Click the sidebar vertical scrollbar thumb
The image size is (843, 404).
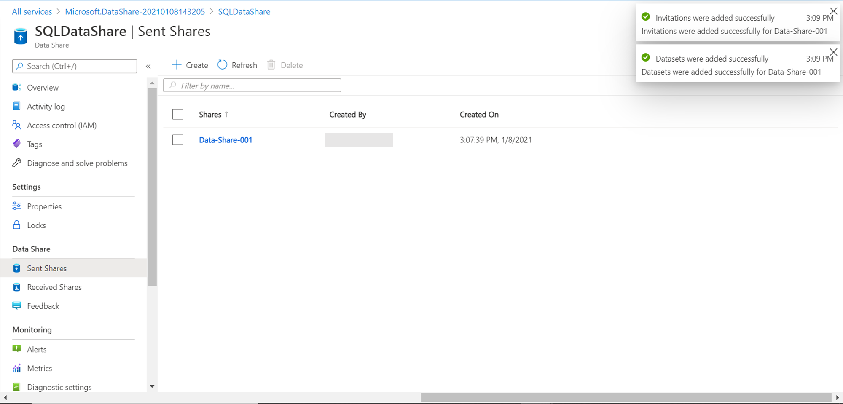[152, 187]
